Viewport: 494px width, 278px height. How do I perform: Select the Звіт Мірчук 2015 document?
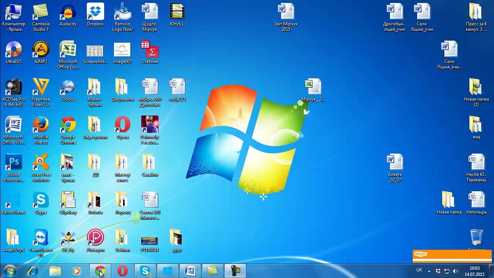[286, 17]
